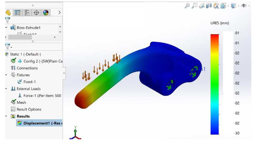
Task: Click Zoom to Fit in view toolbar
Action: [x=187, y=6]
